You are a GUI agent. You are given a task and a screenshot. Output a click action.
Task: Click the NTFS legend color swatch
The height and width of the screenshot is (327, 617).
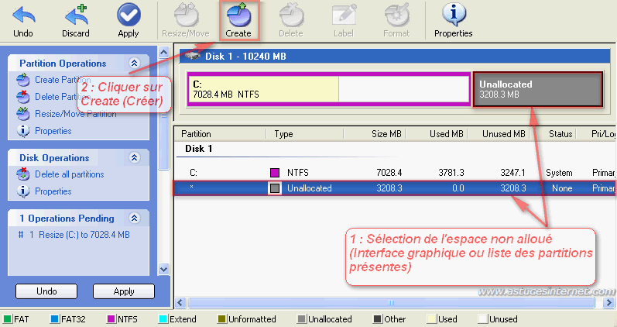coord(111,318)
